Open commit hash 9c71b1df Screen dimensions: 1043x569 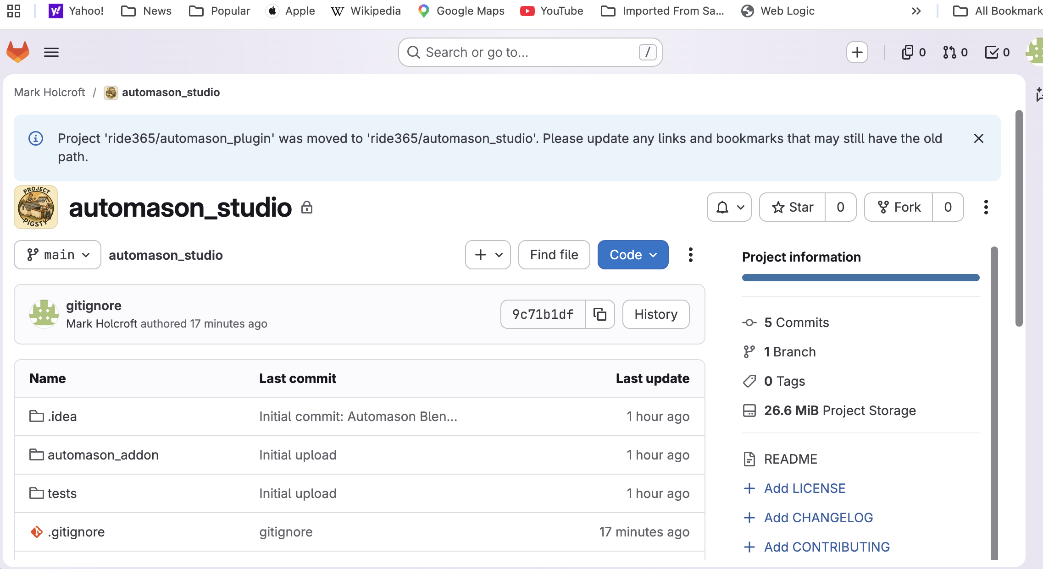[x=543, y=314]
